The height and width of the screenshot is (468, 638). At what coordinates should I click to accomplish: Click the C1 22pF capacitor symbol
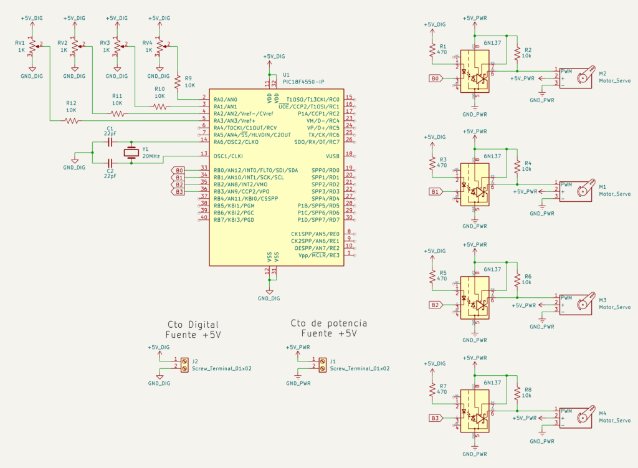pyautogui.click(x=110, y=142)
